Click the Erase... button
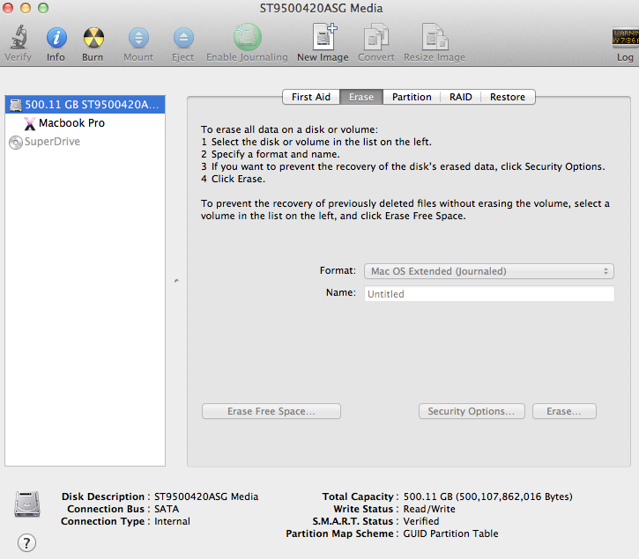This screenshot has width=639, height=559. click(x=564, y=411)
